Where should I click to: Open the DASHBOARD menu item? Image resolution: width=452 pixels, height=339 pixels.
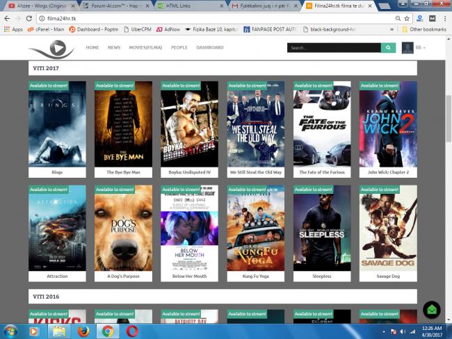pos(210,47)
